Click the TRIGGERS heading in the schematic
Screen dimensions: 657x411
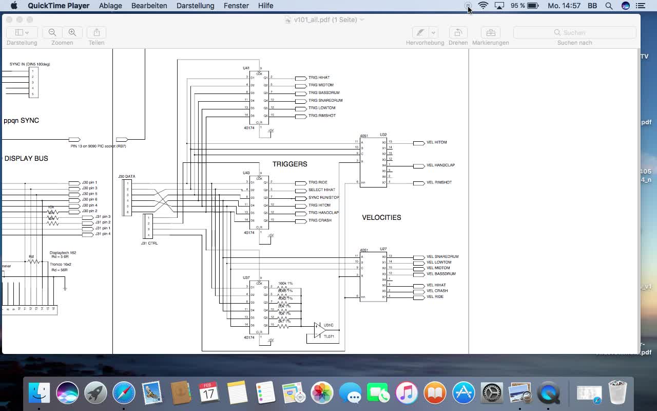pos(289,164)
